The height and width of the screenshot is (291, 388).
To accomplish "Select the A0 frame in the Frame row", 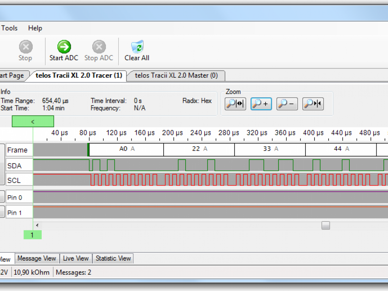I will coord(126,149).
